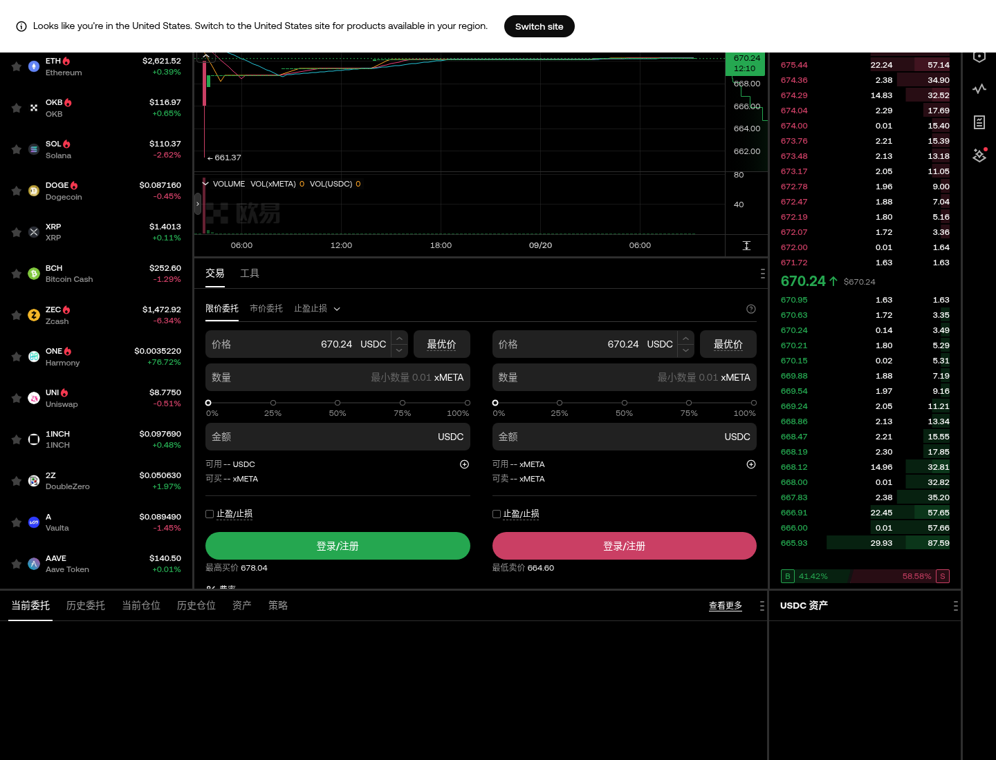Viewport: 996px width, 760px height.
Task: Open help icon beside order type tabs
Action: (x=751, y=309)
